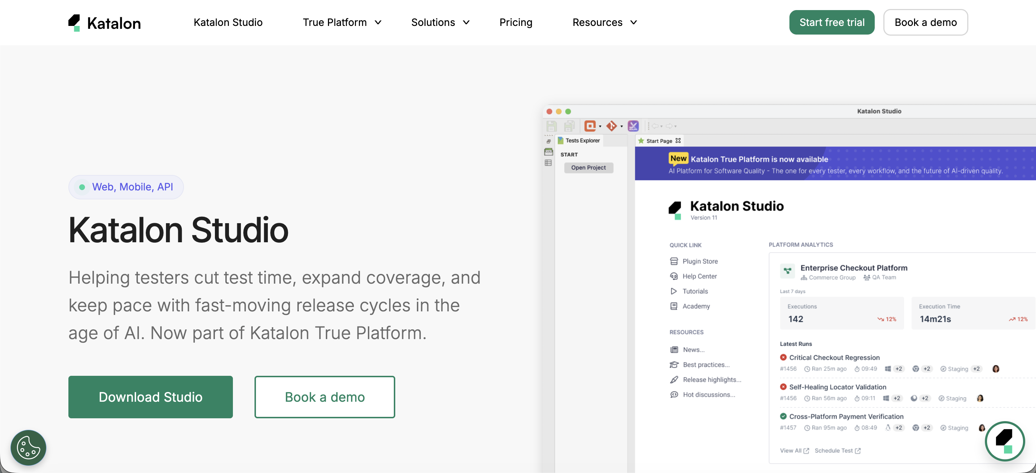Click Book a demo beside Download Studio

[325, 397]
